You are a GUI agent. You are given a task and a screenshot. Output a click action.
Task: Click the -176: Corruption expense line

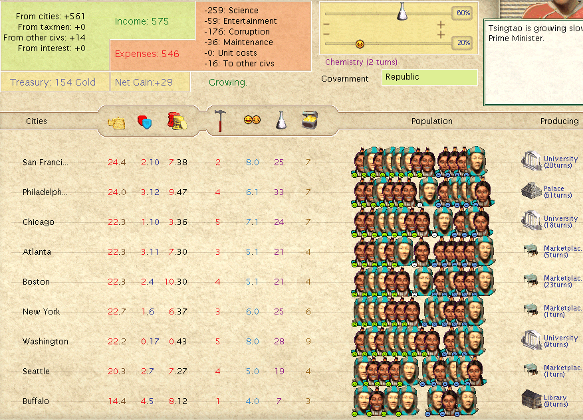click(237, 32)
